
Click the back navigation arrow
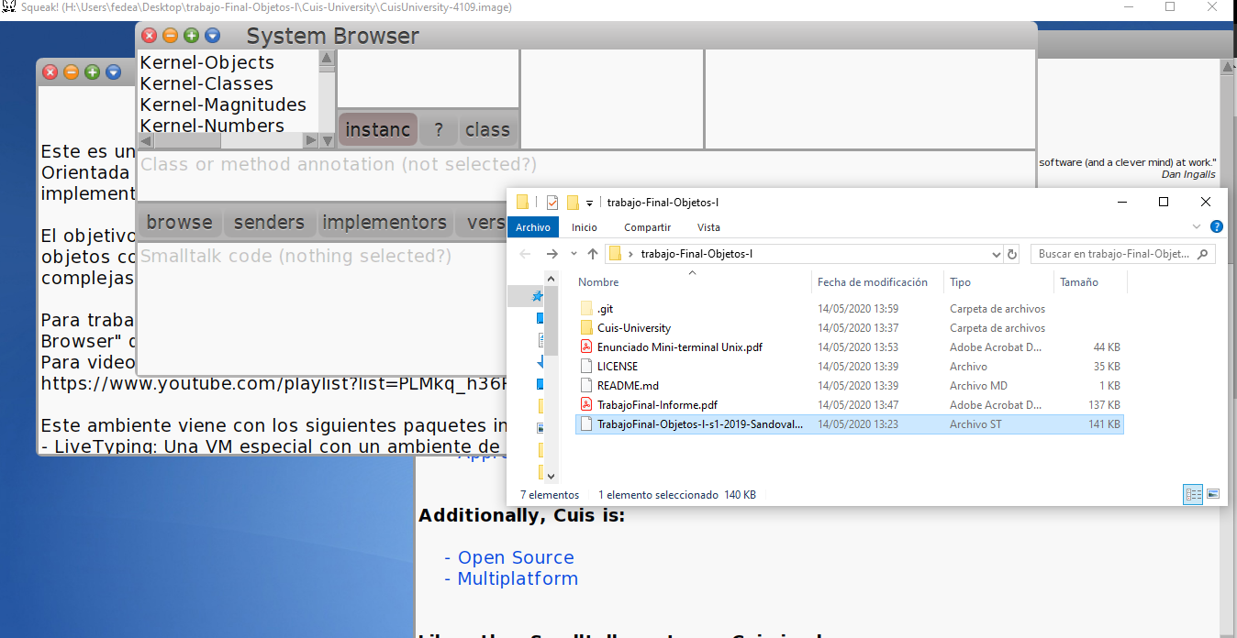pyautogui.click(x=523, y=254)
